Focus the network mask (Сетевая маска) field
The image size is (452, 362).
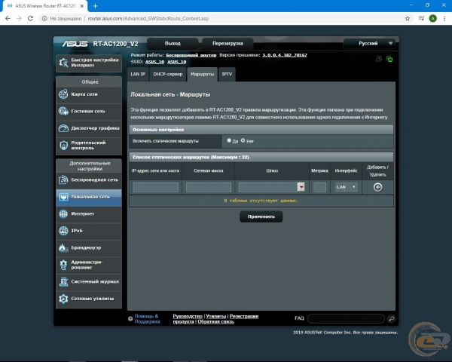pos(209,187)
